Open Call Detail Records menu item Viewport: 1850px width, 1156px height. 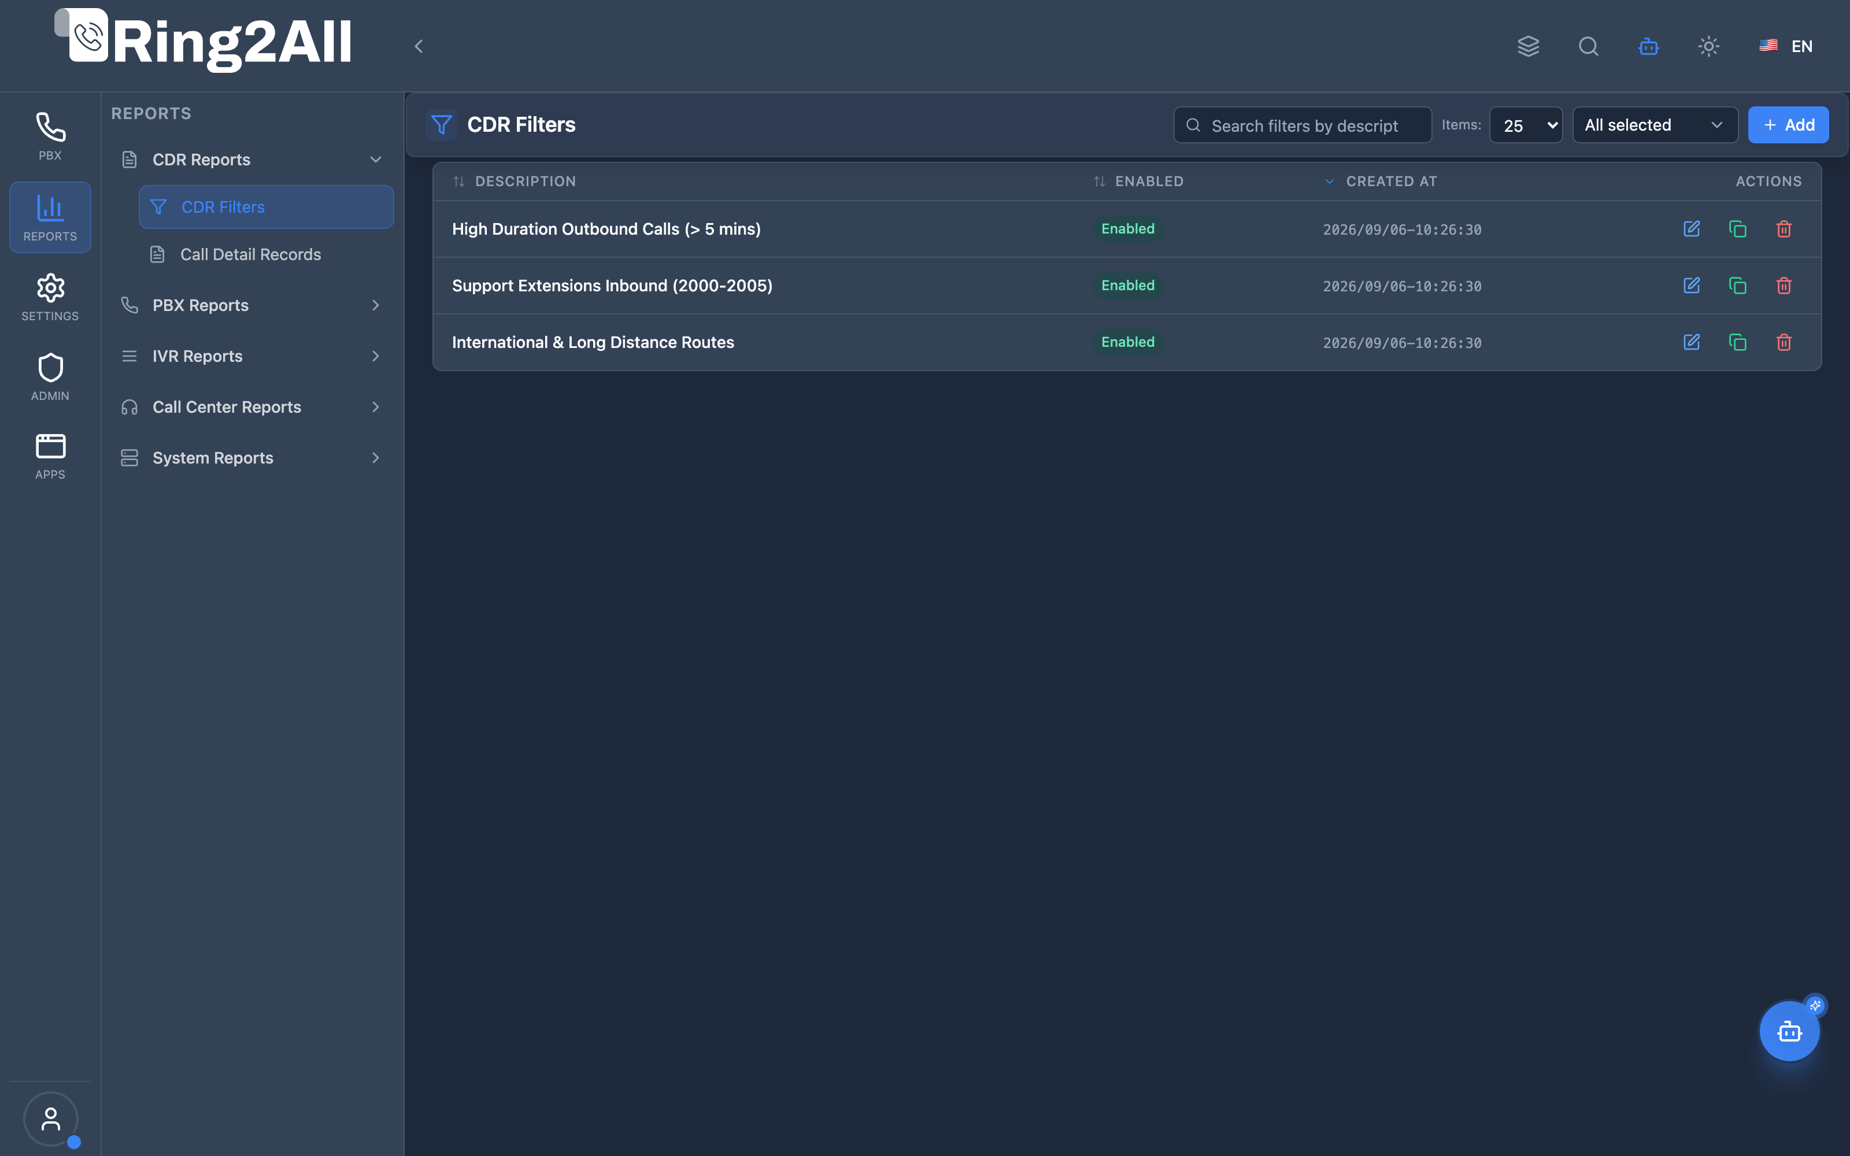point(266,254)
